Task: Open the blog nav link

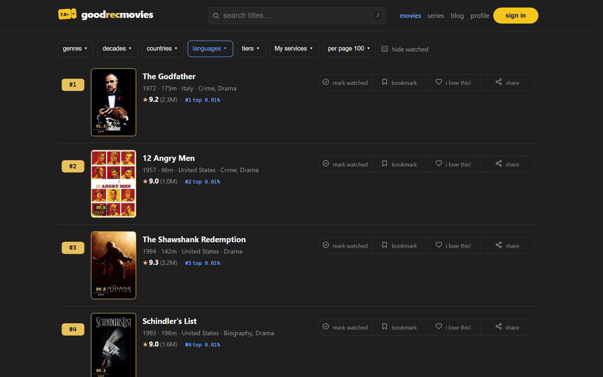Action: [457, 16]
